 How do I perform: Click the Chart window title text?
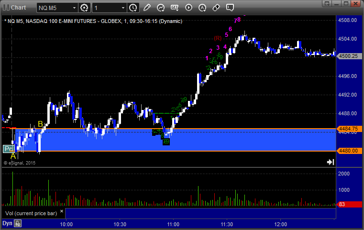pos(18,8)
